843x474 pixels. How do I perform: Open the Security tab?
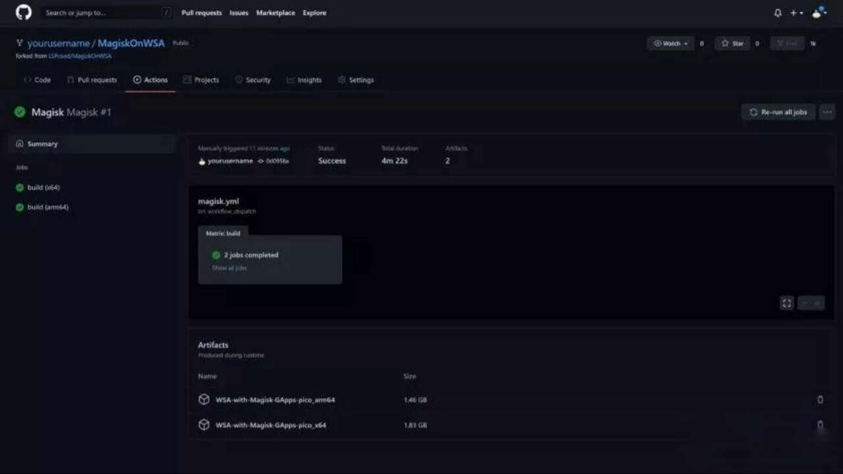point(253,80)
